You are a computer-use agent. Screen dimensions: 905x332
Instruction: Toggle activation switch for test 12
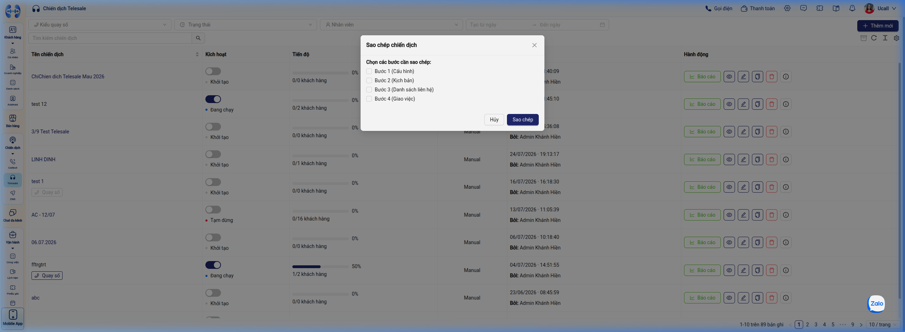coord(213,99)
